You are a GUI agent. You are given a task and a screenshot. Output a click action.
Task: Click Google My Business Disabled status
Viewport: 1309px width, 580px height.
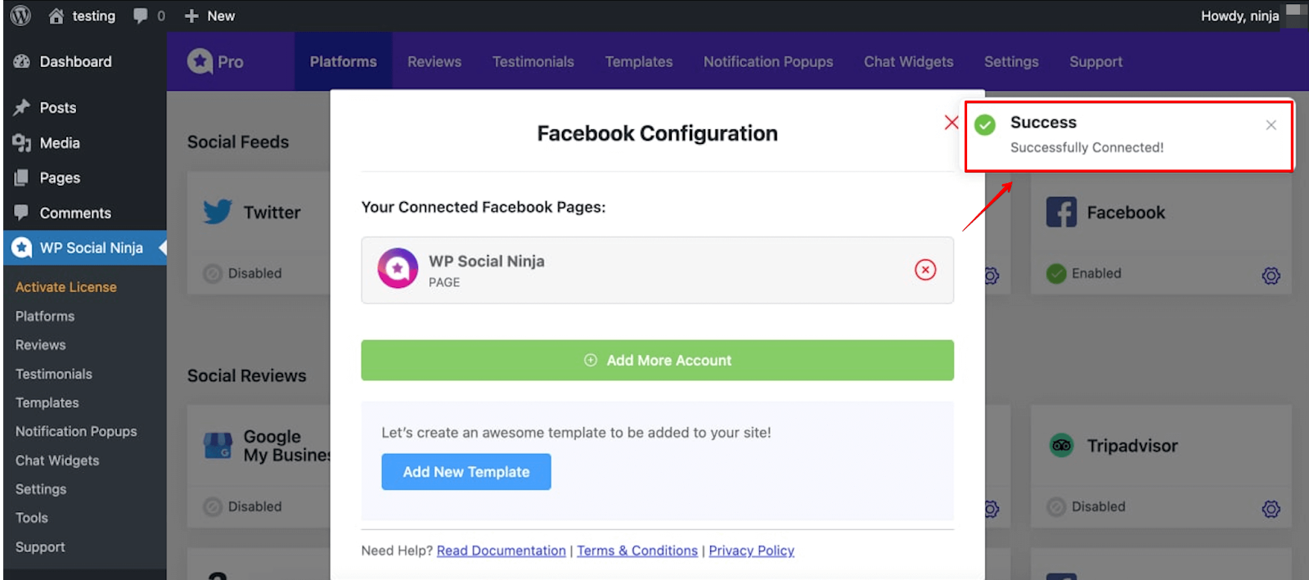pyautogui.click(x=243, y=506)
